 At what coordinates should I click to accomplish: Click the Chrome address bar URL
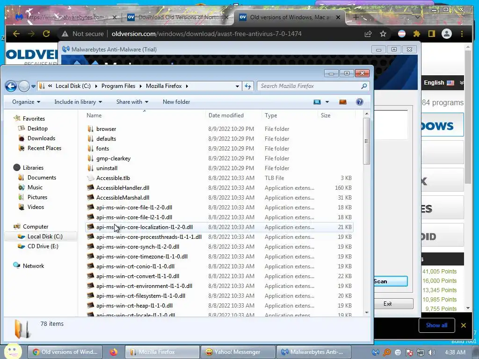[206, 34]
